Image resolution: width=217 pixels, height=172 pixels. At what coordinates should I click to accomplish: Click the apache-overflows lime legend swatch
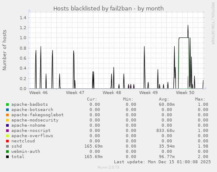pyautogui.click(x=7, y=136)
